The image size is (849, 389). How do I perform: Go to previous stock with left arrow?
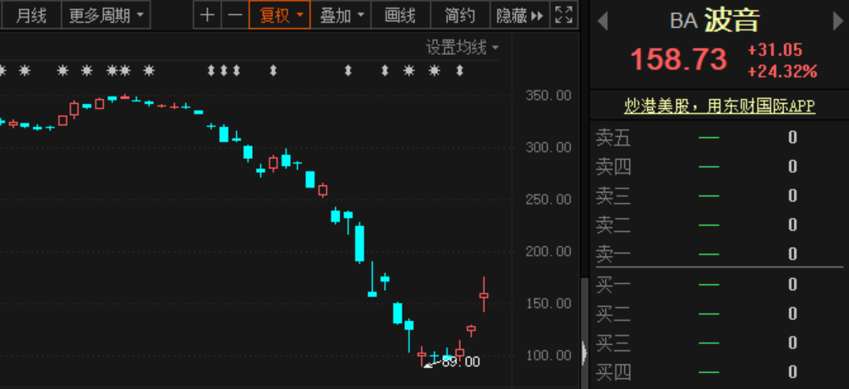click(x=602, y=22)
